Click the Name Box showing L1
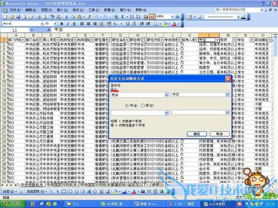This screenshot has height=208, width=278. coord(15,30)
